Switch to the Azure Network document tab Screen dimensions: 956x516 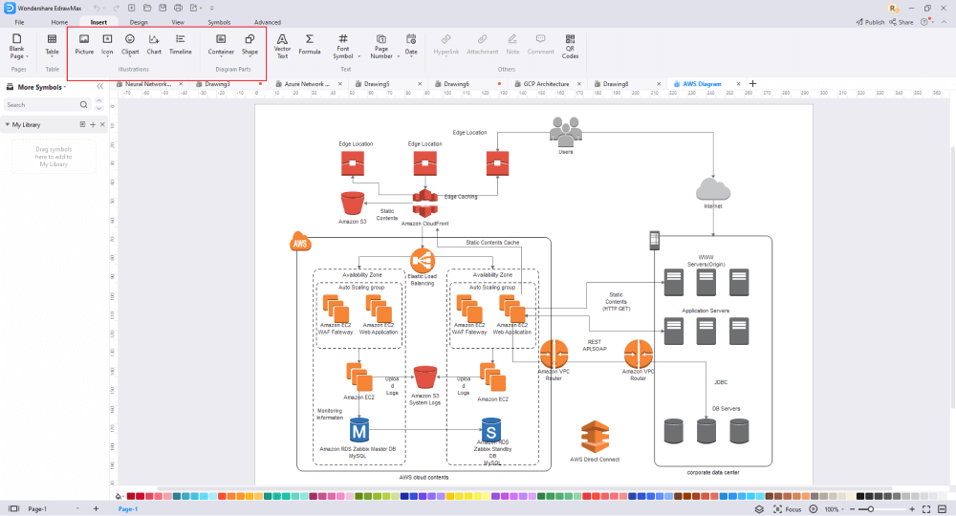[307, 84]
